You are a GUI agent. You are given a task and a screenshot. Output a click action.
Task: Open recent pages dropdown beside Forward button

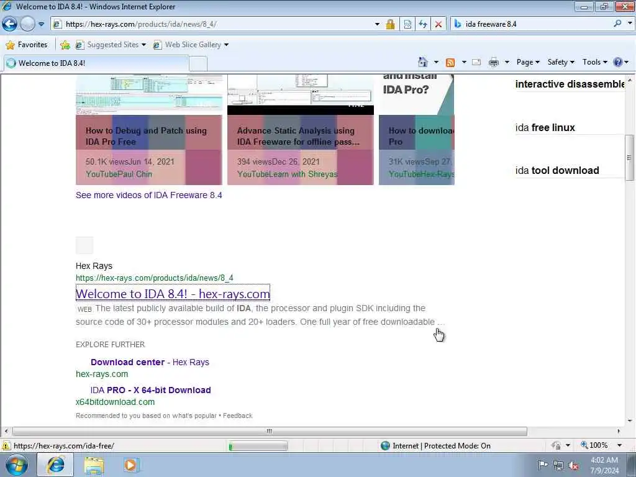pyautogui.click(x=42, y=24)
